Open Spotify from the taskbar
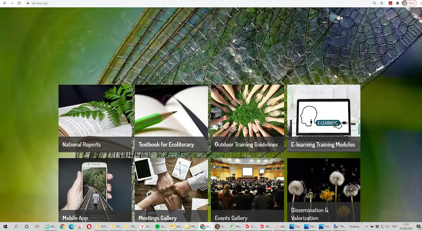This screenshot has width=422, height=231. pos(158,227)
